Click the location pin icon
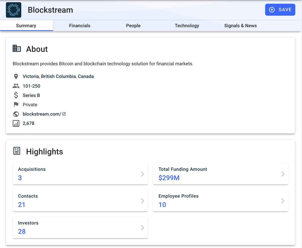This screenshot has width=302, height=248. tap(16, 76)
